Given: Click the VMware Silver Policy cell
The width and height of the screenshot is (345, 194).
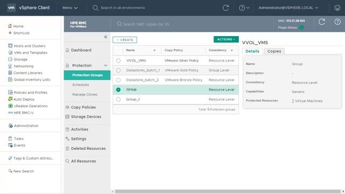Looking at the screenshot, I should 182,60.
